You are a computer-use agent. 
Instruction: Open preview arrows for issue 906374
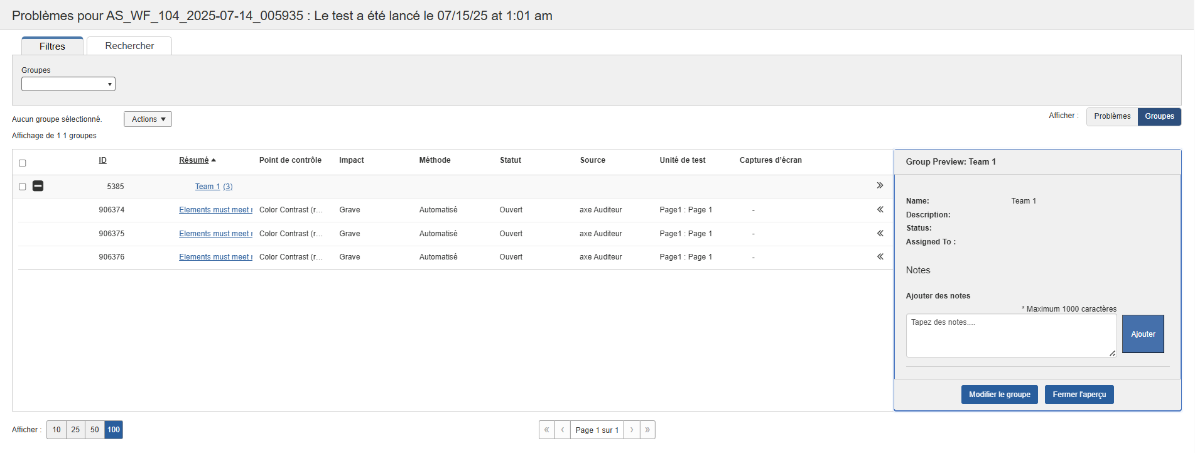click(880, 209)
